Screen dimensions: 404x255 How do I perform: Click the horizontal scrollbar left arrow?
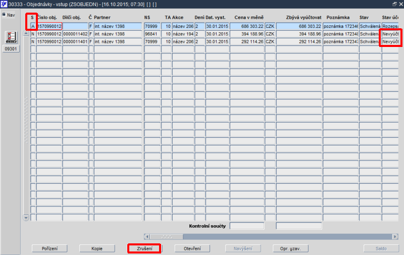(147, 236)
